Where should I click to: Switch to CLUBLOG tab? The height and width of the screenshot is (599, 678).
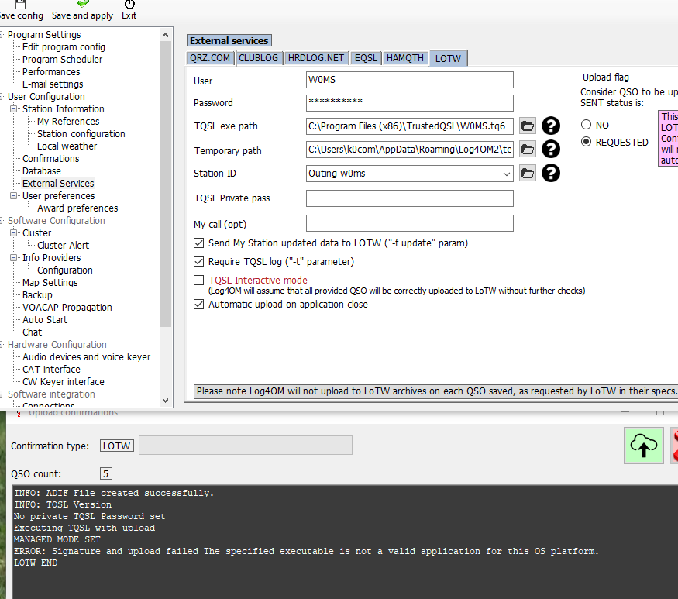point(259,58)
